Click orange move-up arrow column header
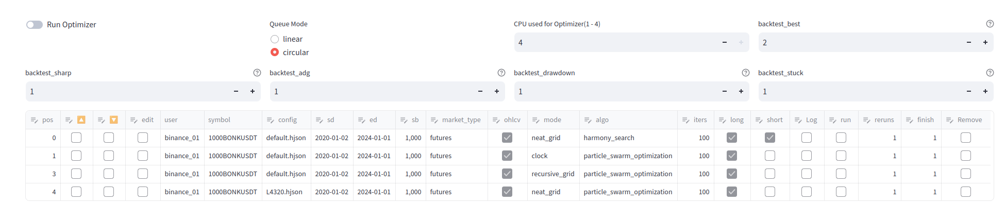The width and height of the screenshot is (1005, 220). point(81,120)
